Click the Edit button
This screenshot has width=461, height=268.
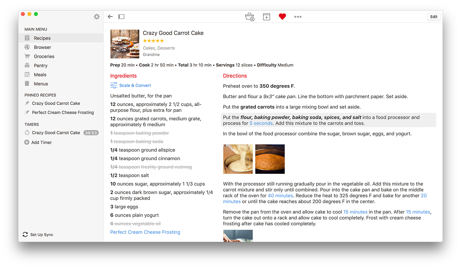click(434, 17)
